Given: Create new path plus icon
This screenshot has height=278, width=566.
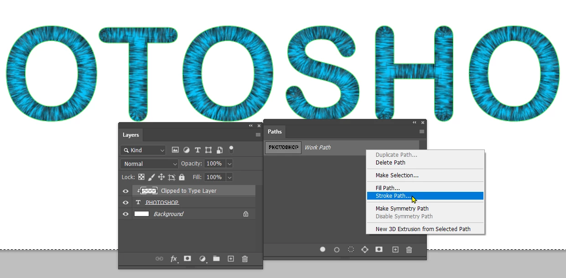Looking at the screenshot, I should point(395,249).
